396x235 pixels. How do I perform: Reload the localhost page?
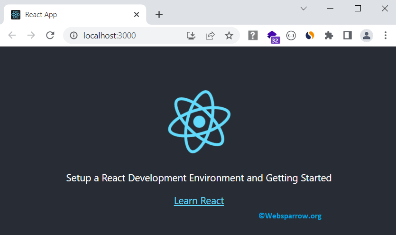pyautogui.click(x=50, y=35)
